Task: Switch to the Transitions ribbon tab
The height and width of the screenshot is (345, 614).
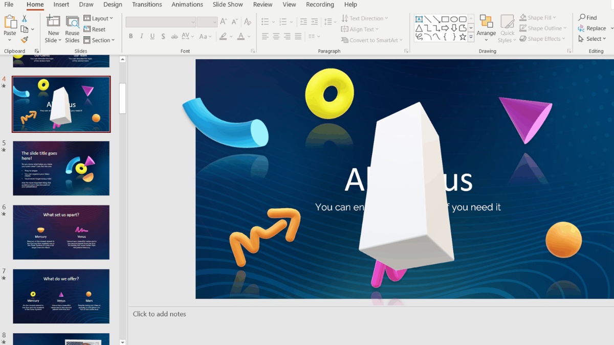Action: (147, 5)
